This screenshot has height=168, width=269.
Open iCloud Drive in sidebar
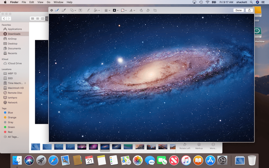tap(14, 63)
